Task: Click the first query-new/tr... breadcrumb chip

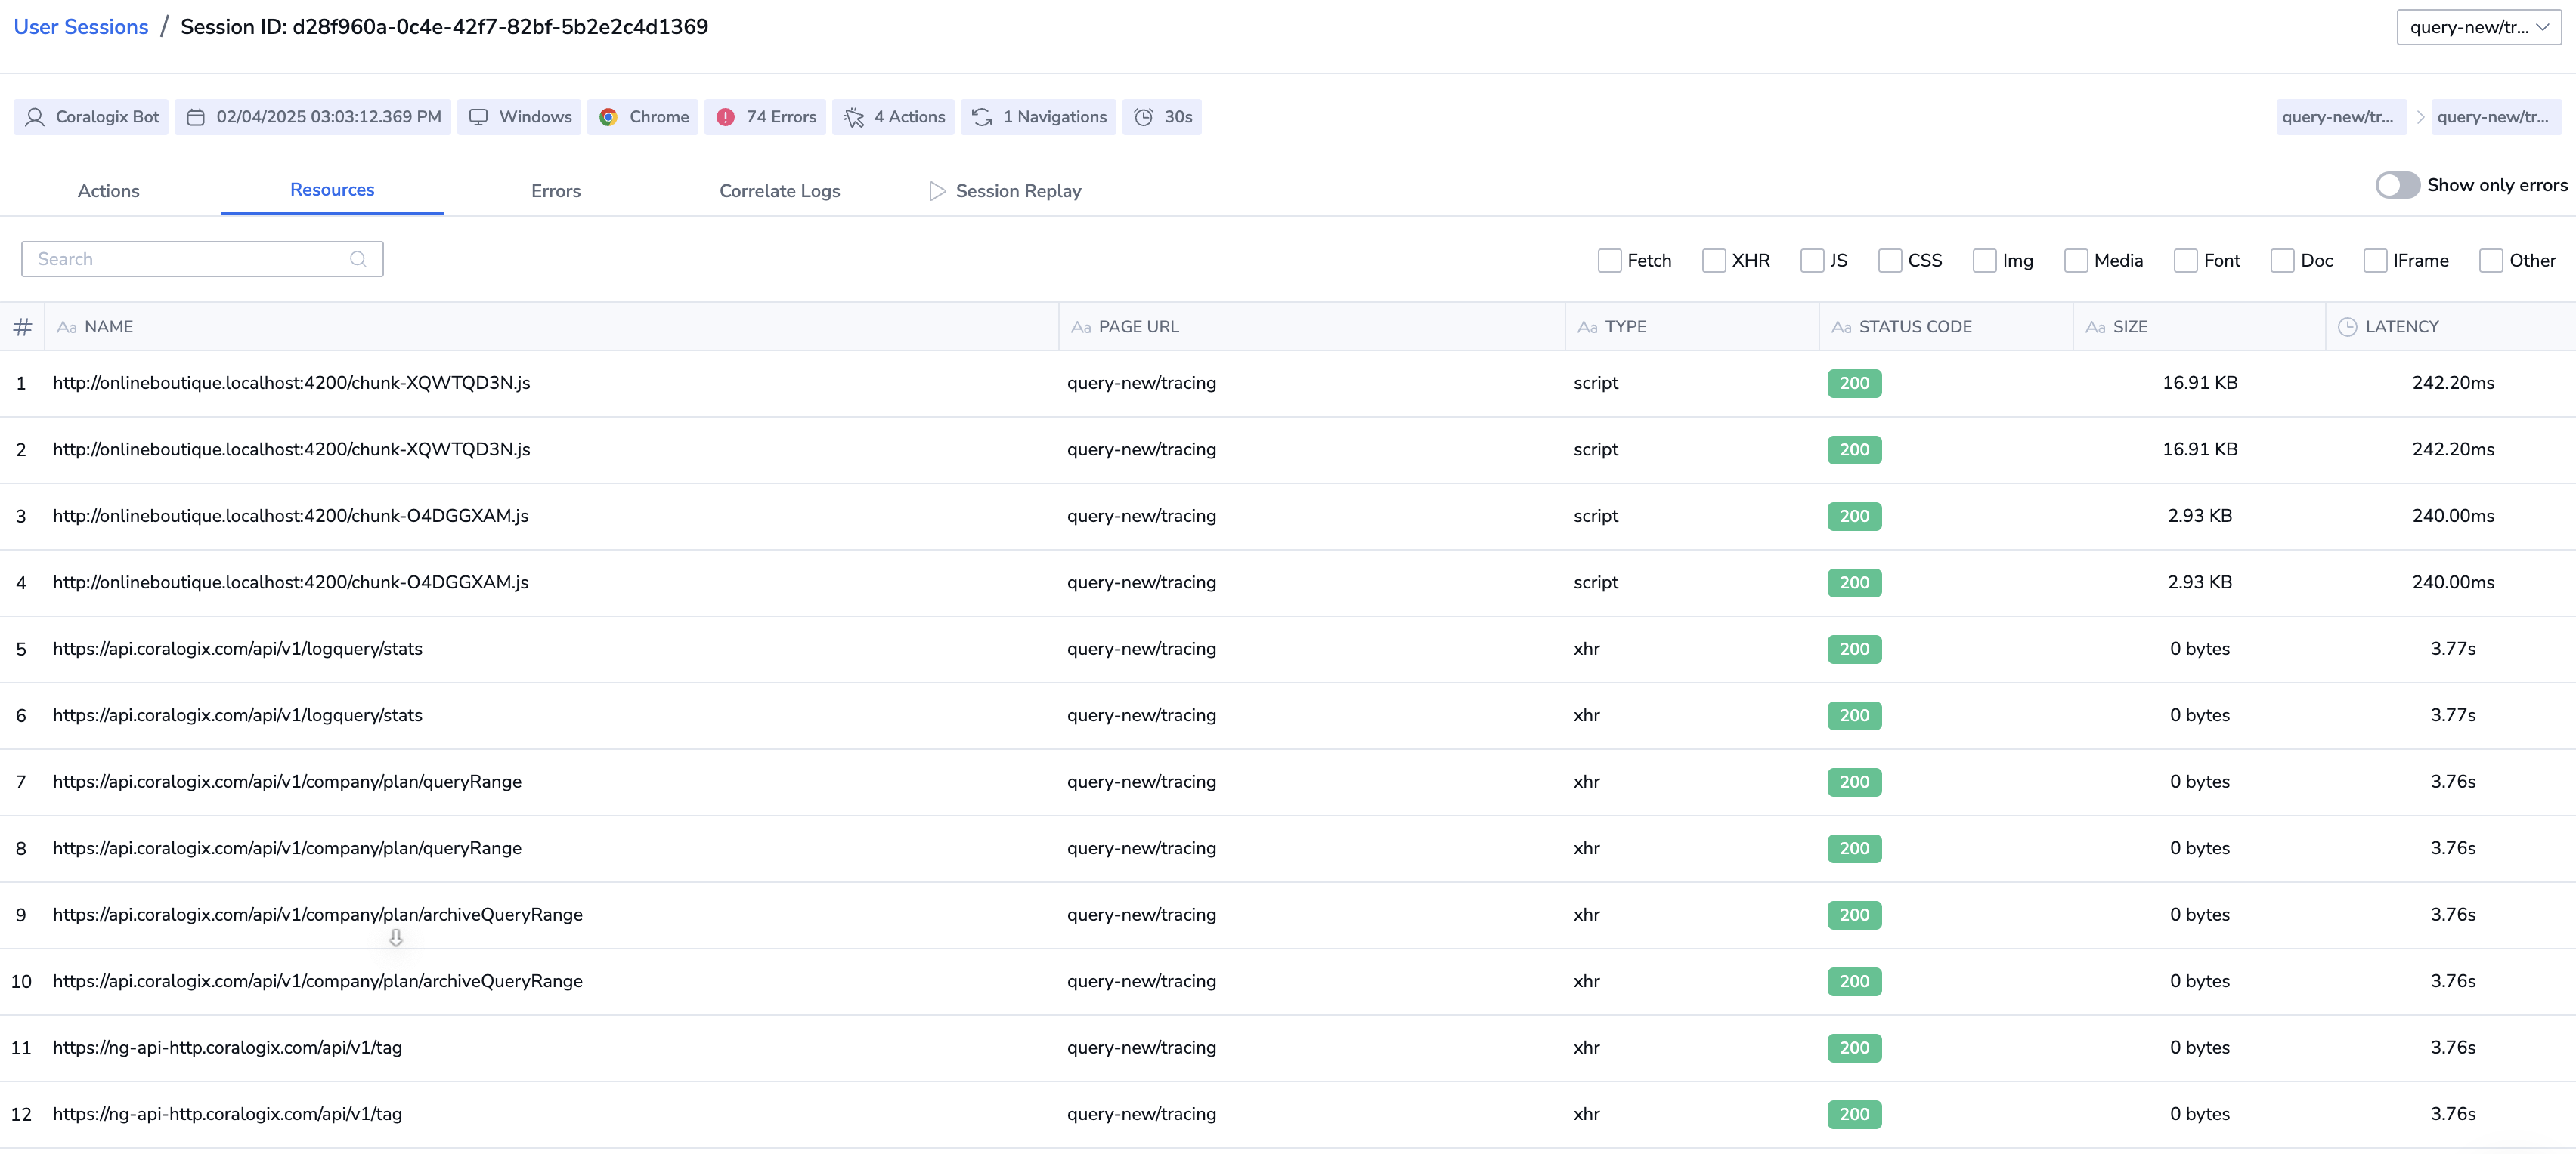Action: click(2340, 117)
